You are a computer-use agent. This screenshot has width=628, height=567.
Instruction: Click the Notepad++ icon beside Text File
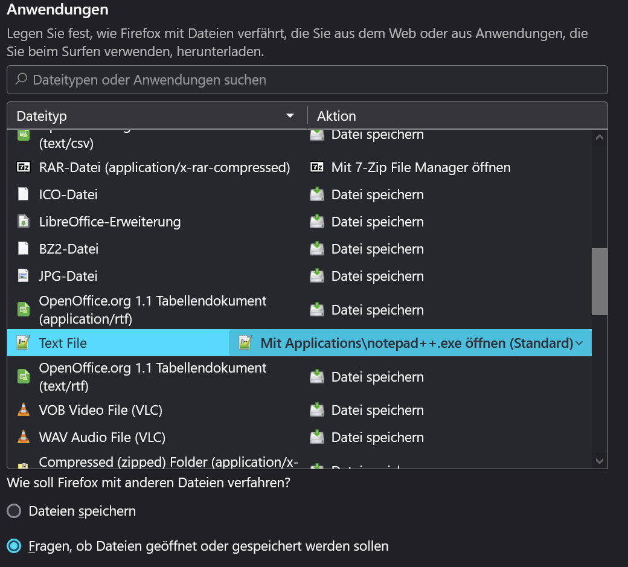click(24, 343)
